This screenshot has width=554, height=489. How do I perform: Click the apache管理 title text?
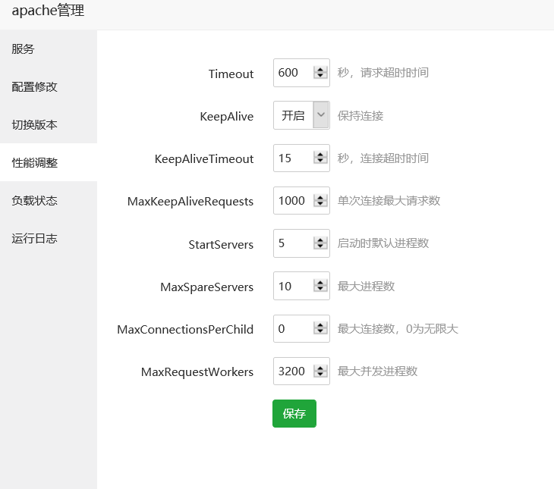click(48, 11)
